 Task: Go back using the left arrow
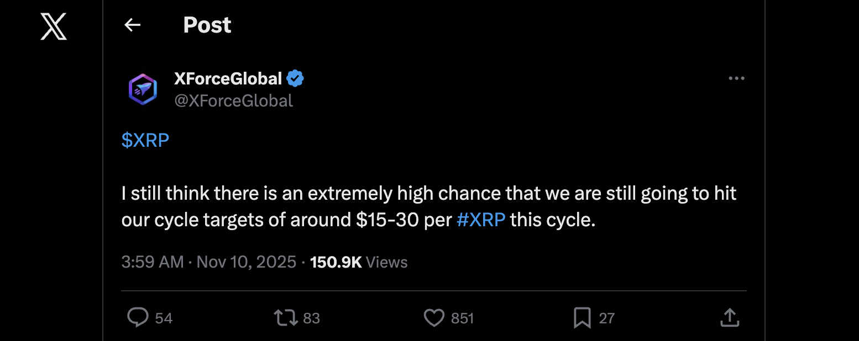click(133, 25)
